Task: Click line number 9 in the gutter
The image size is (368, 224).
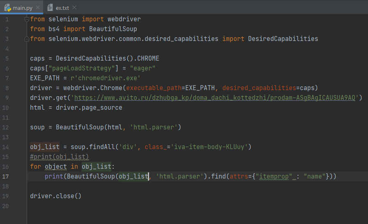Action: (7, 98)
